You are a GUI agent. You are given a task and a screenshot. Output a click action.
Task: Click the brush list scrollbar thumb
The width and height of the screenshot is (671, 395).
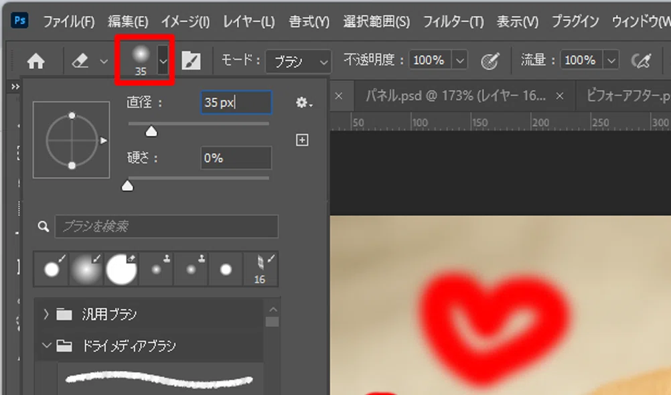pyautogui.click(x=272, y=322)
